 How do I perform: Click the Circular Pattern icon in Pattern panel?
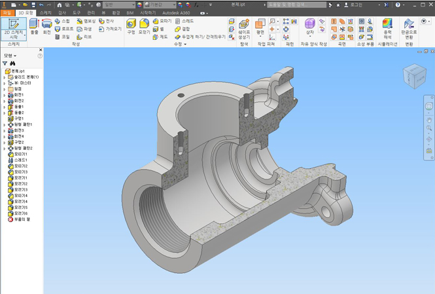tap(286, 29)
